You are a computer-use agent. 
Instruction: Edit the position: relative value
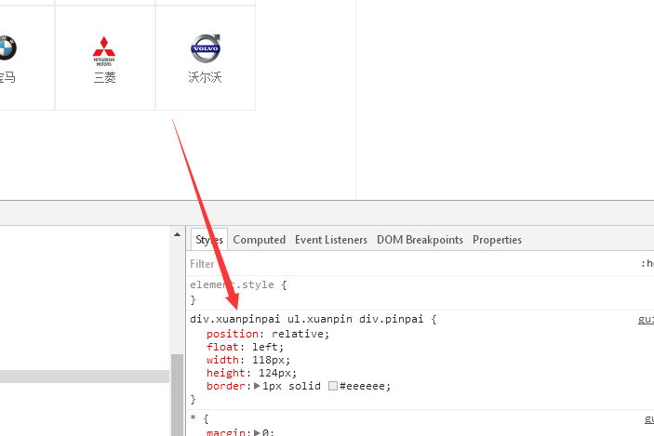[x=299, y=334]
